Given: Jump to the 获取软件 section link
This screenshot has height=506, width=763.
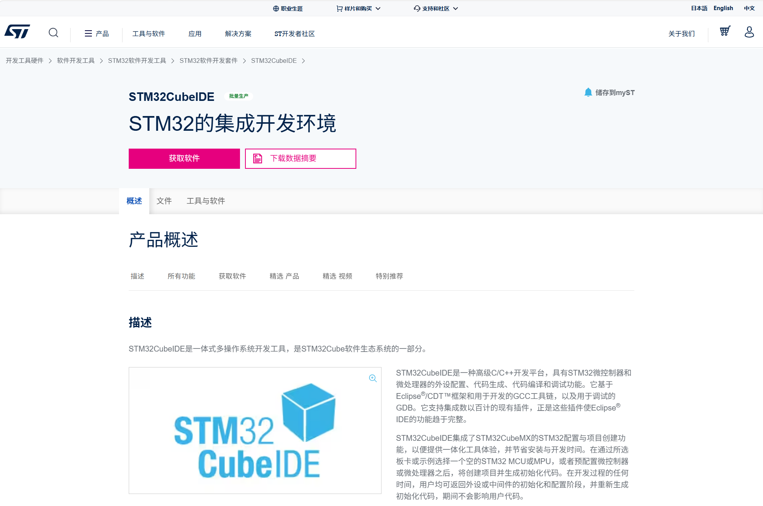Looking at the screenshot, I should point(232,276).
